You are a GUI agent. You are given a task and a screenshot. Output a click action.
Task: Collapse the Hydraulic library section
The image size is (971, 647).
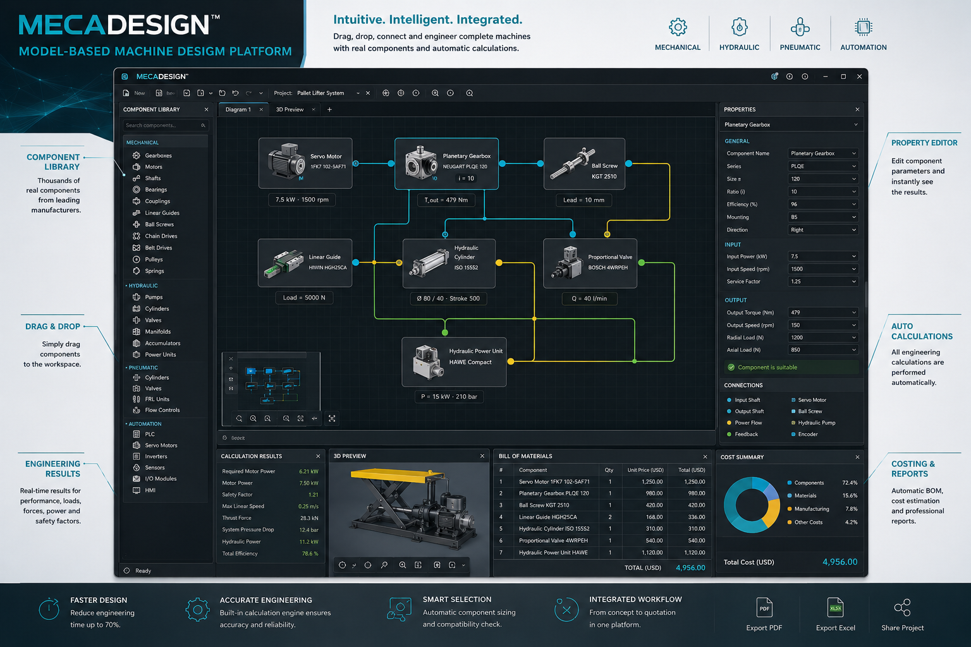142,286
